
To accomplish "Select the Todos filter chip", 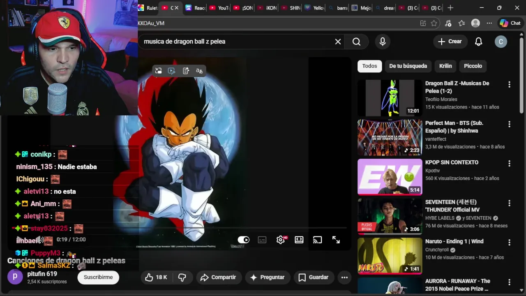I will pos(369,66).
